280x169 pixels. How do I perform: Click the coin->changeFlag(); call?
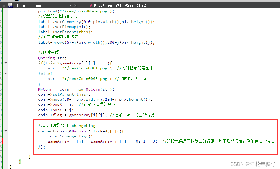pos(70,136)
